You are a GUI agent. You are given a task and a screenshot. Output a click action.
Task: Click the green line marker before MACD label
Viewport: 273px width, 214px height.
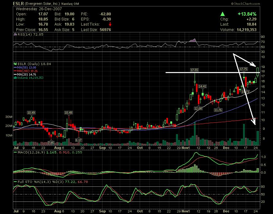point(15,152)
